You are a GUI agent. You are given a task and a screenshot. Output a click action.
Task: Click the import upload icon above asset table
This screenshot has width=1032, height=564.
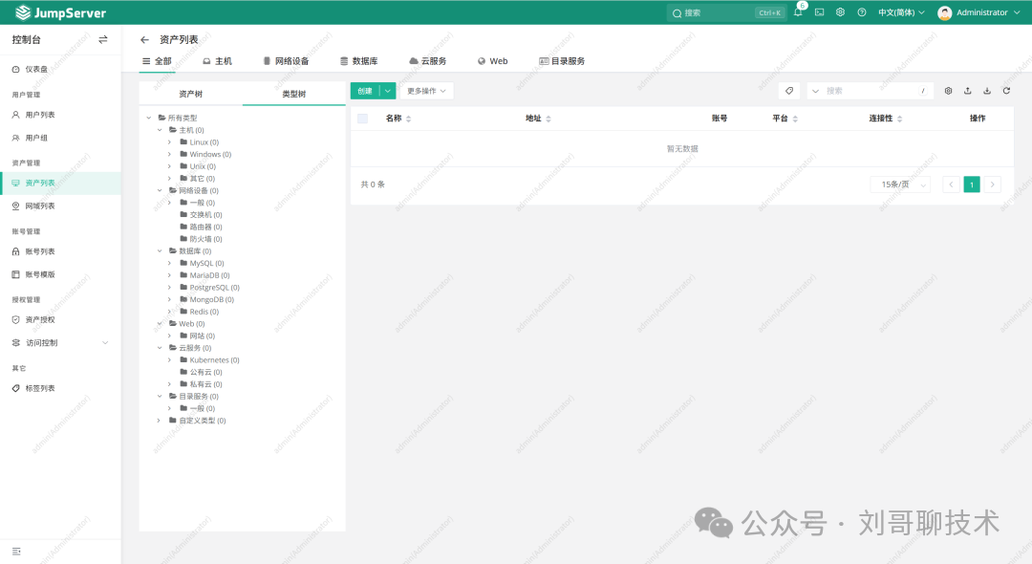click(967, 90)
